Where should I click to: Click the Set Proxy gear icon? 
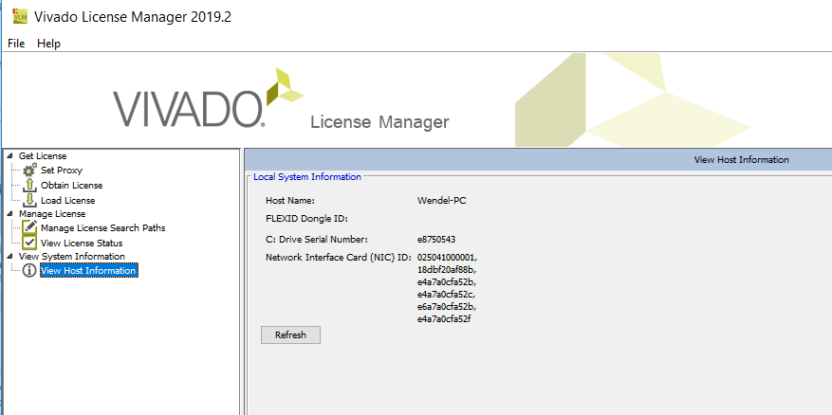[x=29, y=171]
